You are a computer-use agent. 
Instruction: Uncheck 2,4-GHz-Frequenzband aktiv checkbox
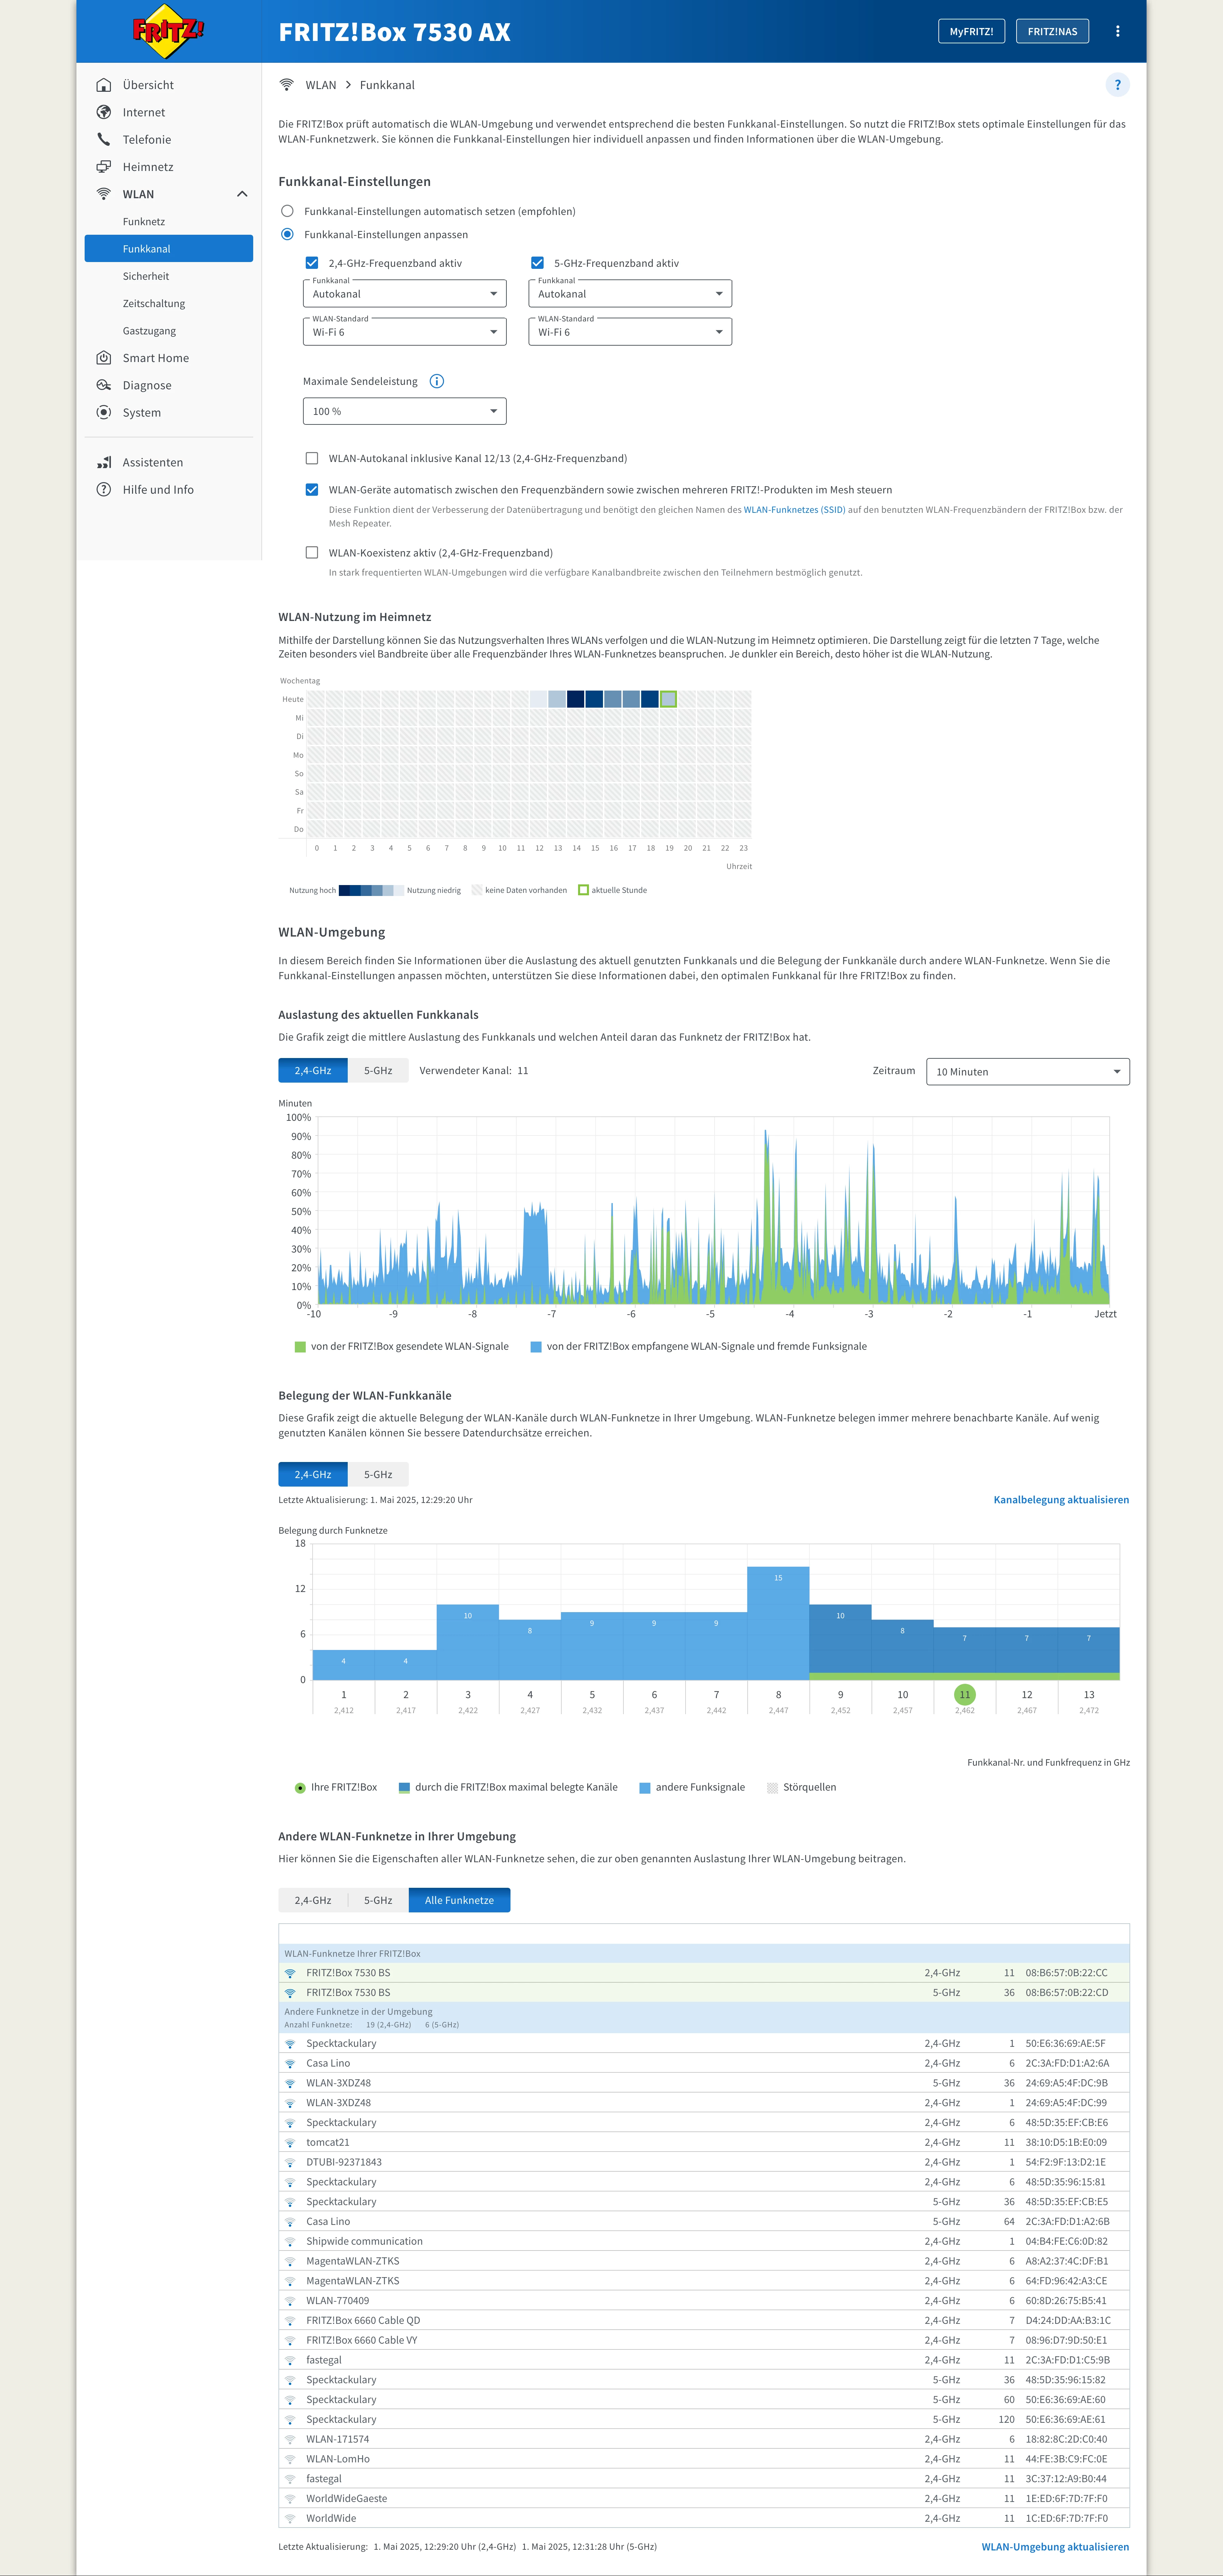pos(312,263)
